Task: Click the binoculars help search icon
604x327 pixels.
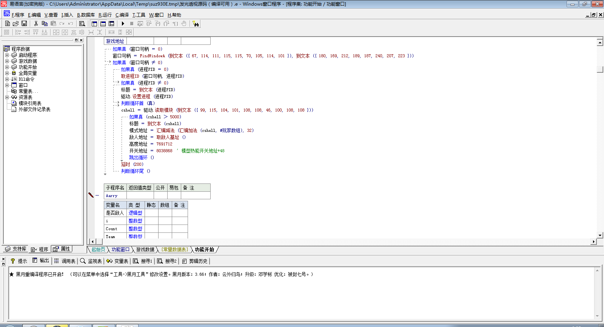Action: click(x=196, y=24)
